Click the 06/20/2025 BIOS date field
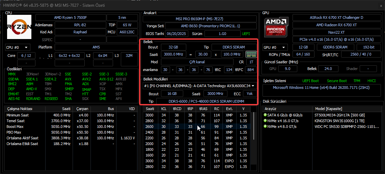This screenshot has height=174, width=385. click(x=177, y=34)
